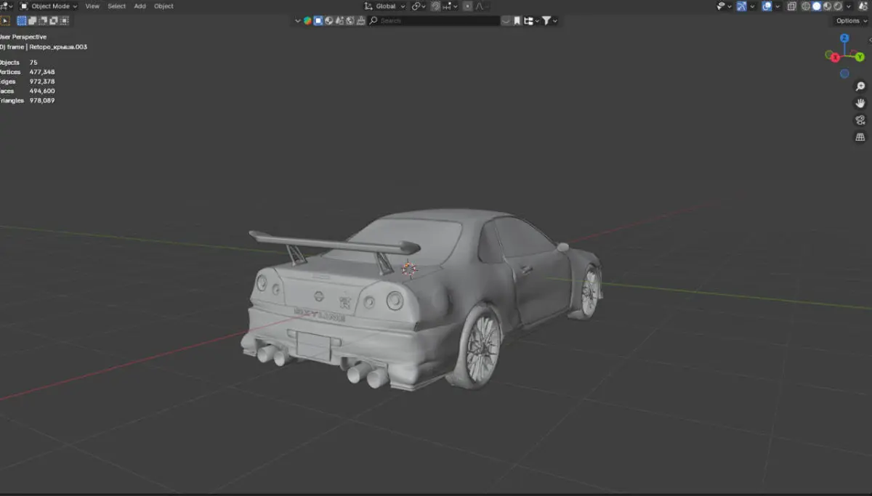This screenshot has width=872, height=496.
Task: Align view to green Y axis gizmo
Action: [860, 57]
